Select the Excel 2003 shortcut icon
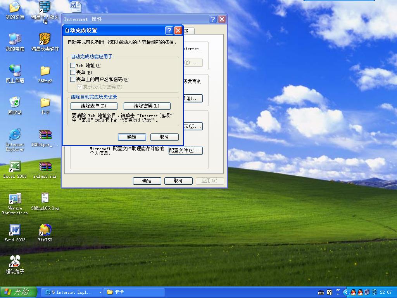This screenshot has width=397, height=298. pyautogui.click(x=15, y=166)
